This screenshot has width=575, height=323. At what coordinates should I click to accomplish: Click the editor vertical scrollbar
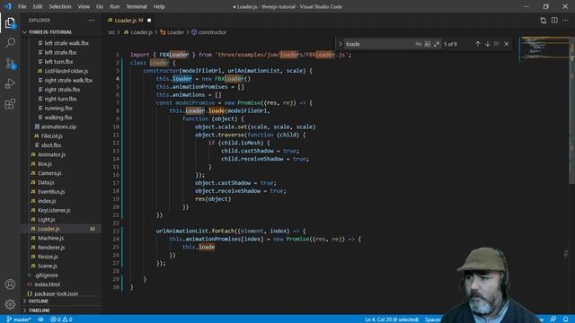[572, 109]
